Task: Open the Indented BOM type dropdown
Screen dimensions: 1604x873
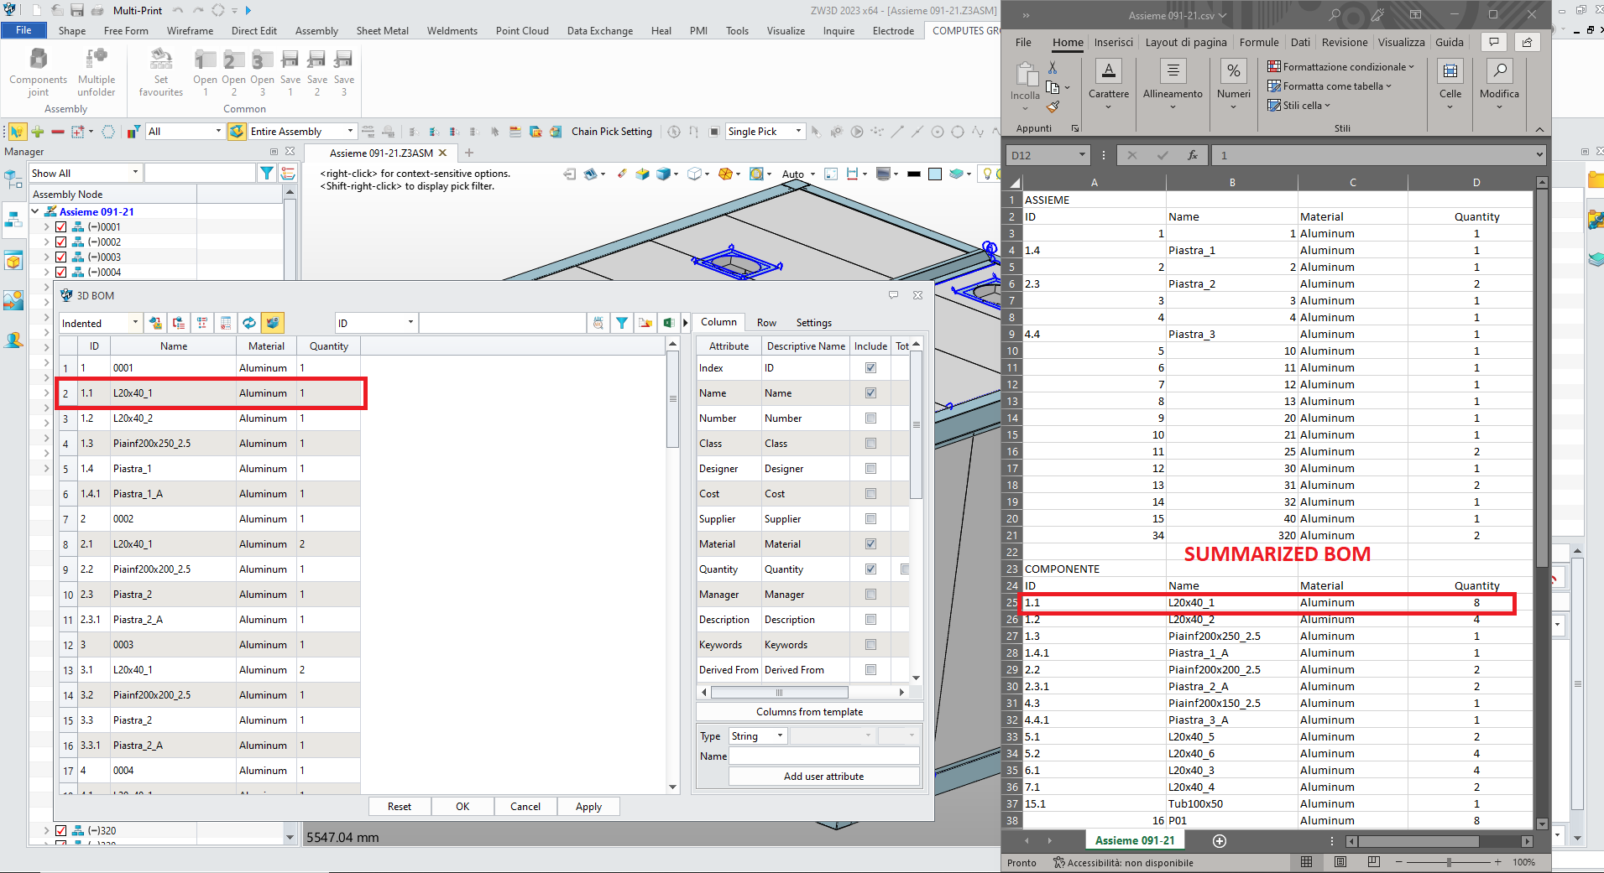Action: [100, 323]
